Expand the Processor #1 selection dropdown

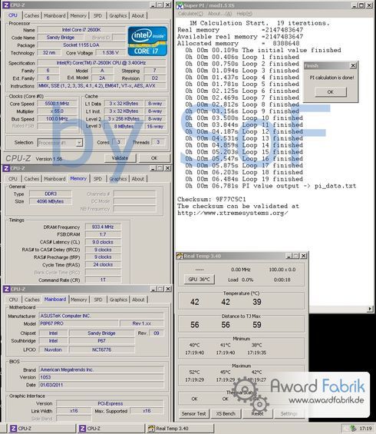coord(79,143)
